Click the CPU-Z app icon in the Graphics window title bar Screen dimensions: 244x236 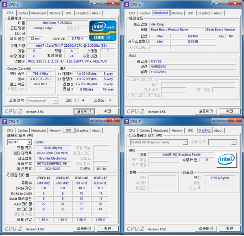click(x=126, y=122)
